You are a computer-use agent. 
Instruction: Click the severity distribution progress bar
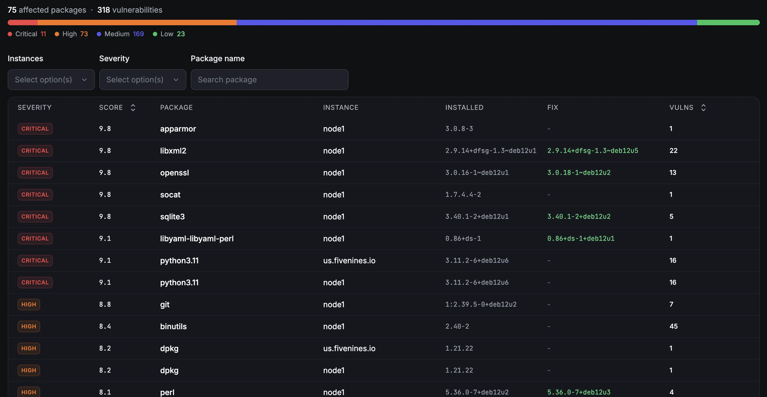coord(383,22)
